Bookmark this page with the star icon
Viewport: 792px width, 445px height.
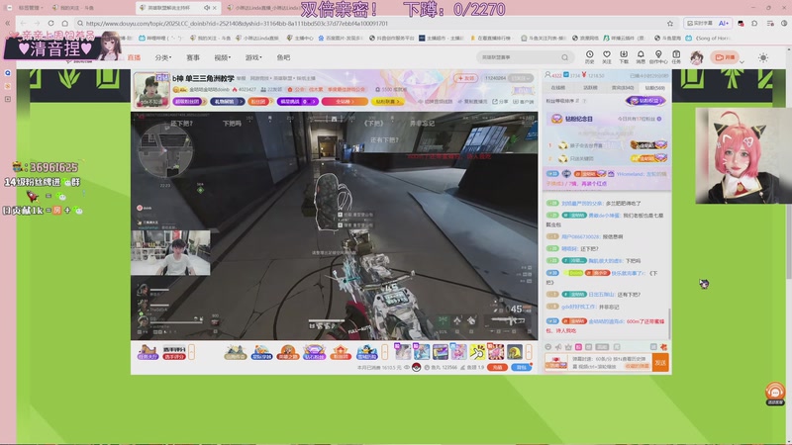click(x=670, y=23)
